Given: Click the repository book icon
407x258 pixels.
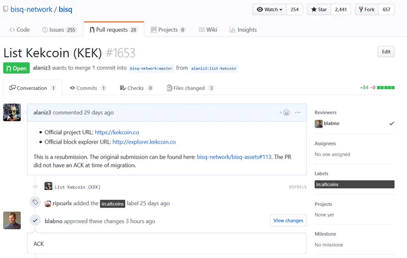Looking at the screenshot, I should 5,9.
